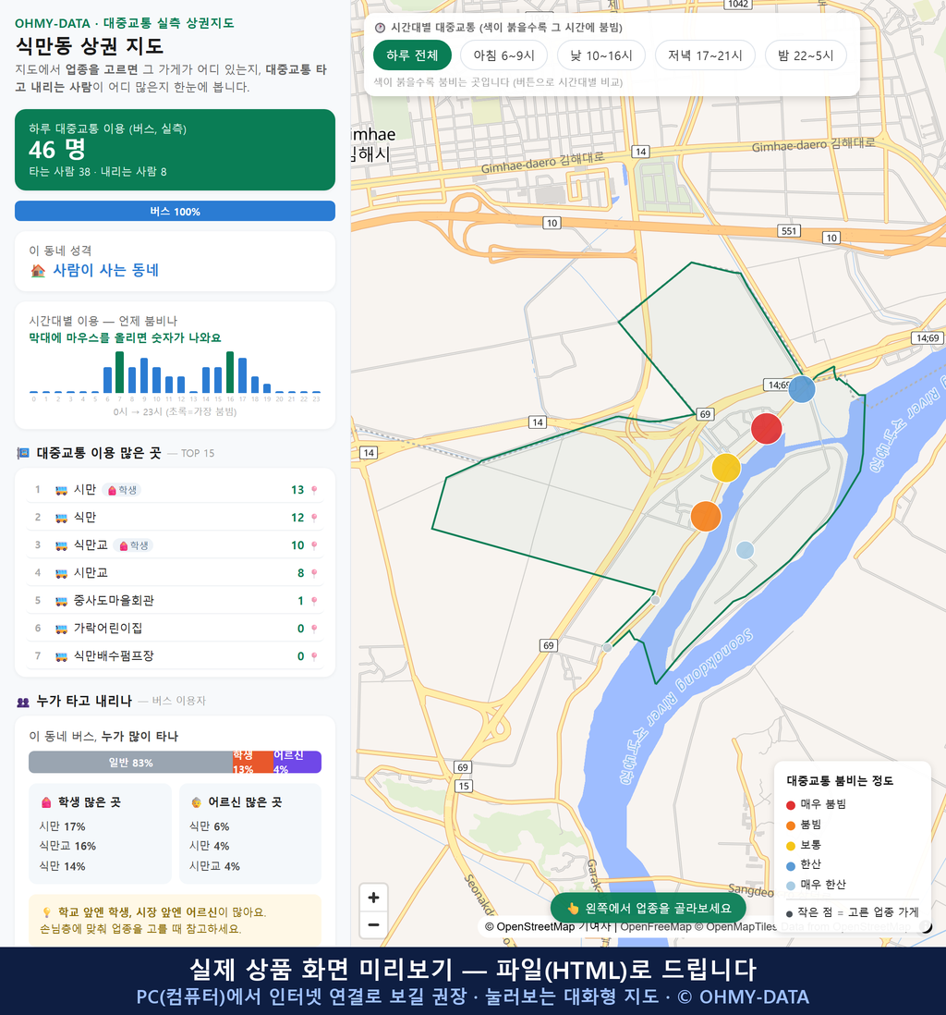Click the clock icon before 시간대별 대중교통
The width and height of the screenshot is (946, 1015).
[380, 28]
